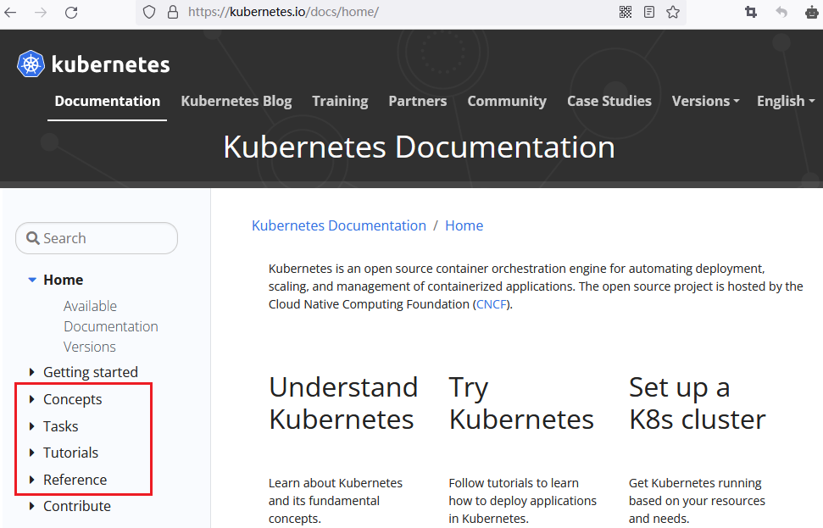This screenshot has width=823, height=528.
Task: Open the Versions dropdown
Action: [705, 101]
